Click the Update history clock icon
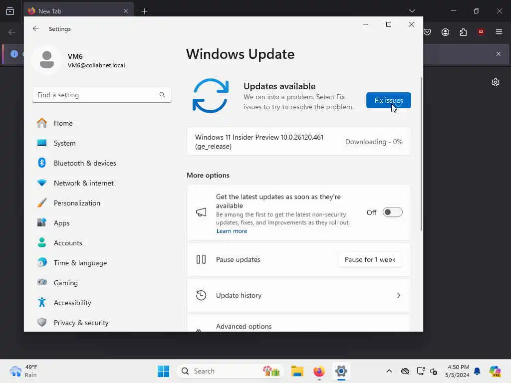The image size is (511, 383). point(201,295)
